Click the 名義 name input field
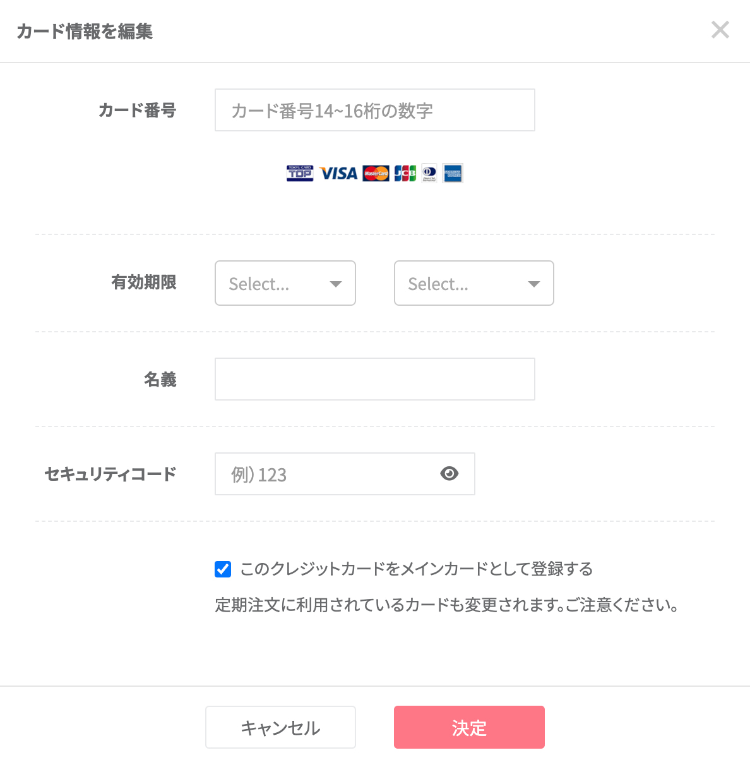Image resolution: width=750 pixels, height=767 pixels. coord(374,379)
